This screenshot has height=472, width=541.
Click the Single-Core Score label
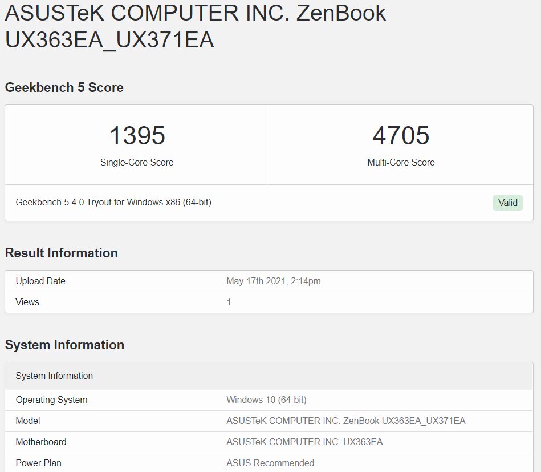click(137, 162)
